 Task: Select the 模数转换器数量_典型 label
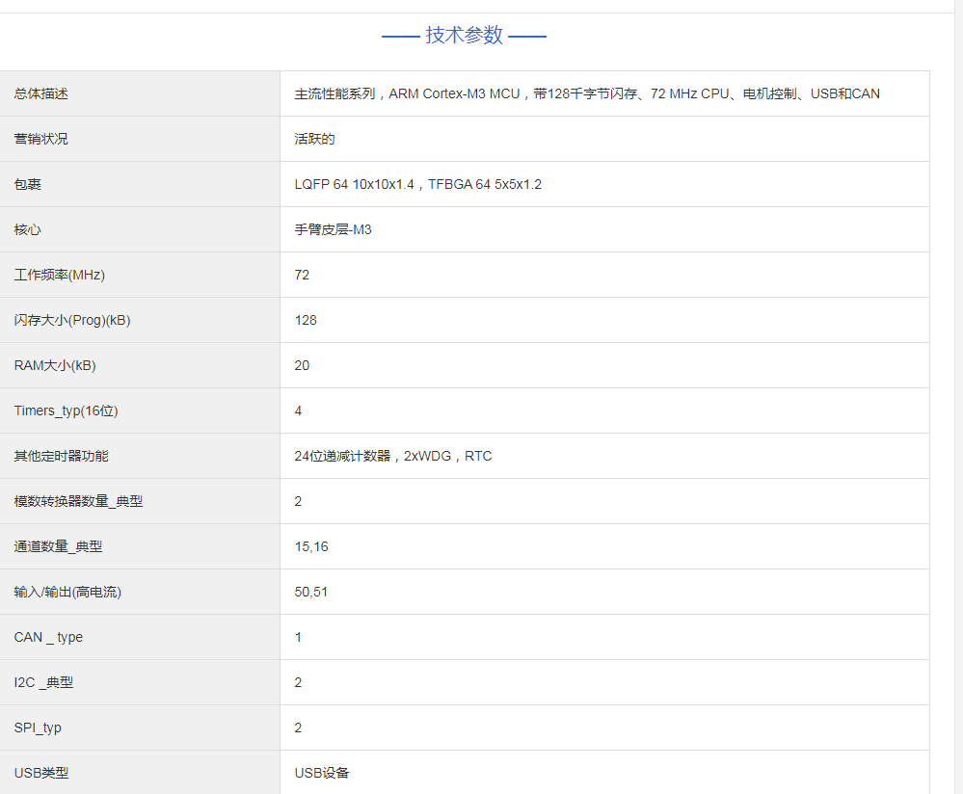click(79, 502)
